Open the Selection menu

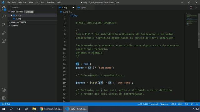(22, 2)
